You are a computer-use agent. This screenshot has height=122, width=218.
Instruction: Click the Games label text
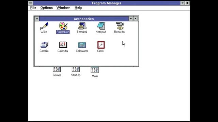tap(57, 75)
